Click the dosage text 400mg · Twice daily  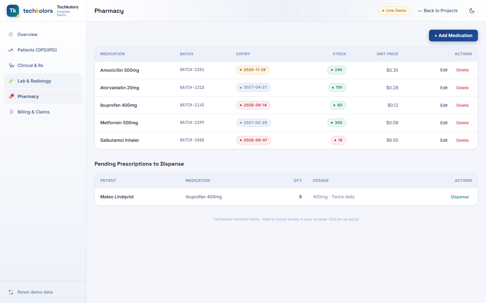tap(333, 197)
